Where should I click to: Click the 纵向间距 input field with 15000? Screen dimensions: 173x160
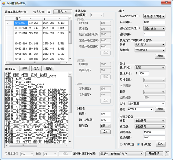[x=154, y=132]
